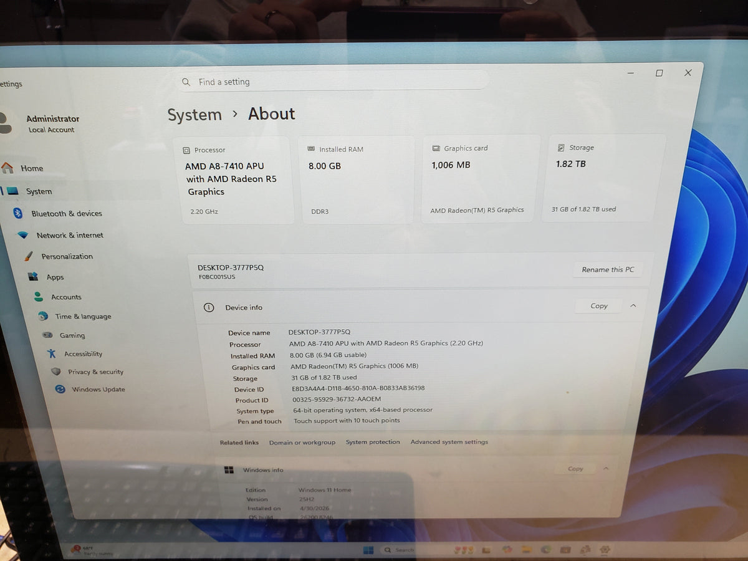The width and height of the screenshot is (748, 561).
Task: Click the Installed RAM card
Action: (357, 180)
